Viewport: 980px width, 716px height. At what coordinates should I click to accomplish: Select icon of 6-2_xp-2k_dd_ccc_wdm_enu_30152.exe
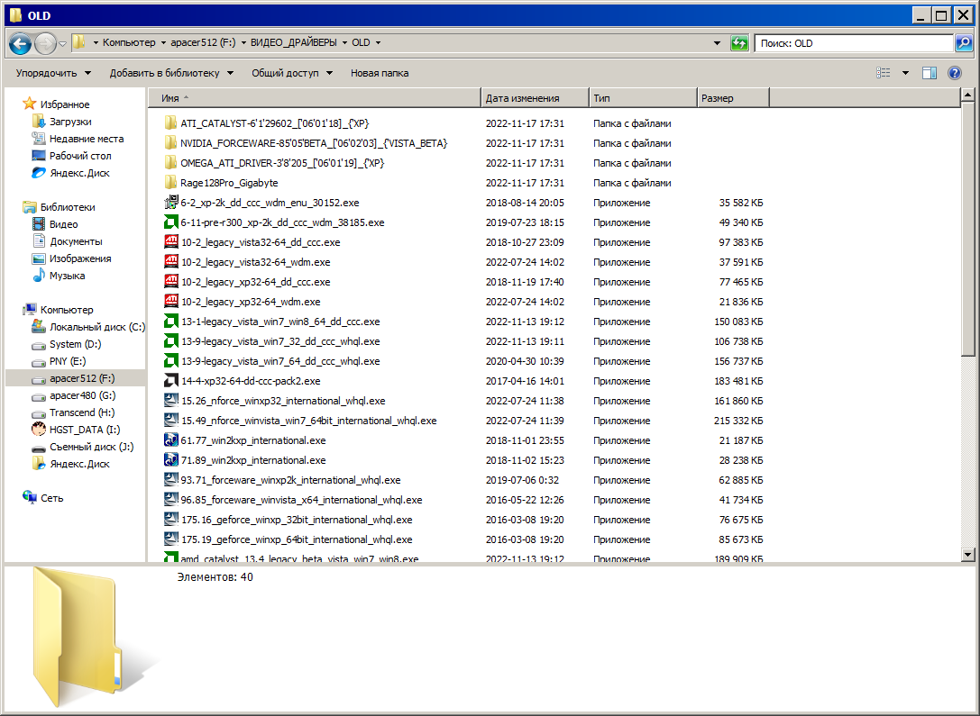(171, 203)
